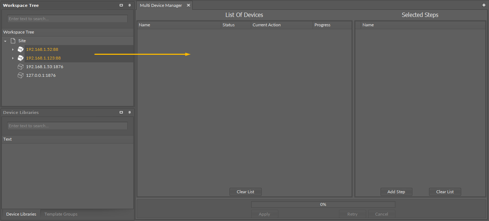The width and height of the screenshot is (489, 221).
Task: Collapse the Site tree node
Action: click(x=5, y=41)
